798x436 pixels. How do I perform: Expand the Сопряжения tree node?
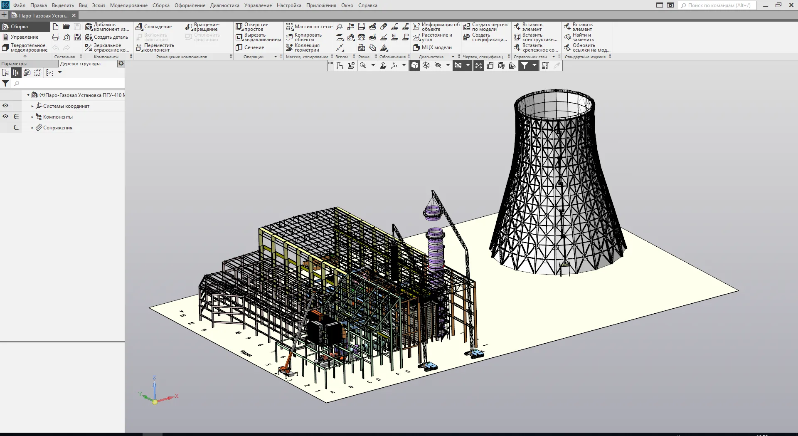32,128
